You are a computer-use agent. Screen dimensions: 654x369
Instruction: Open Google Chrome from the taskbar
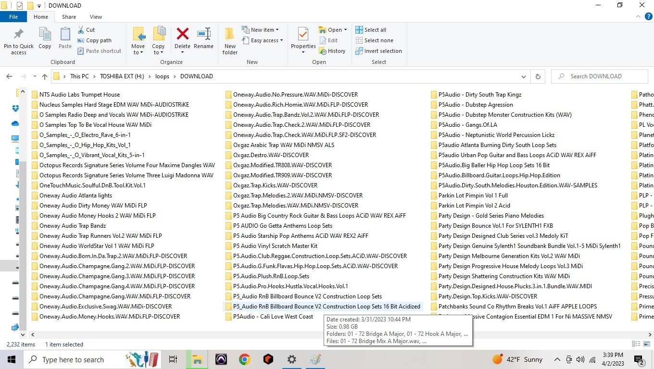(x=245, y=359)
